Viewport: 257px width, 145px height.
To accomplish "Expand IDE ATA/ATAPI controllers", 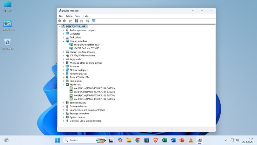I will click(63, 56).
